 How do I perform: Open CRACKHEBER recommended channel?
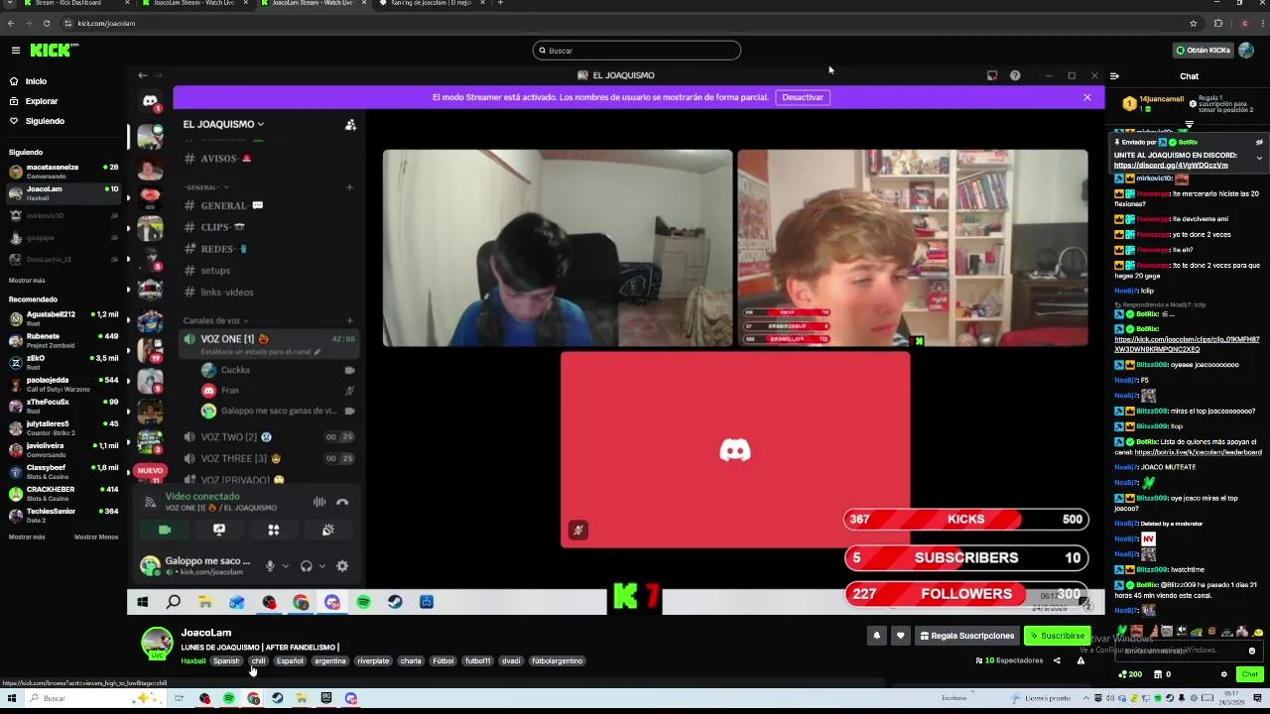click(63, 493)
